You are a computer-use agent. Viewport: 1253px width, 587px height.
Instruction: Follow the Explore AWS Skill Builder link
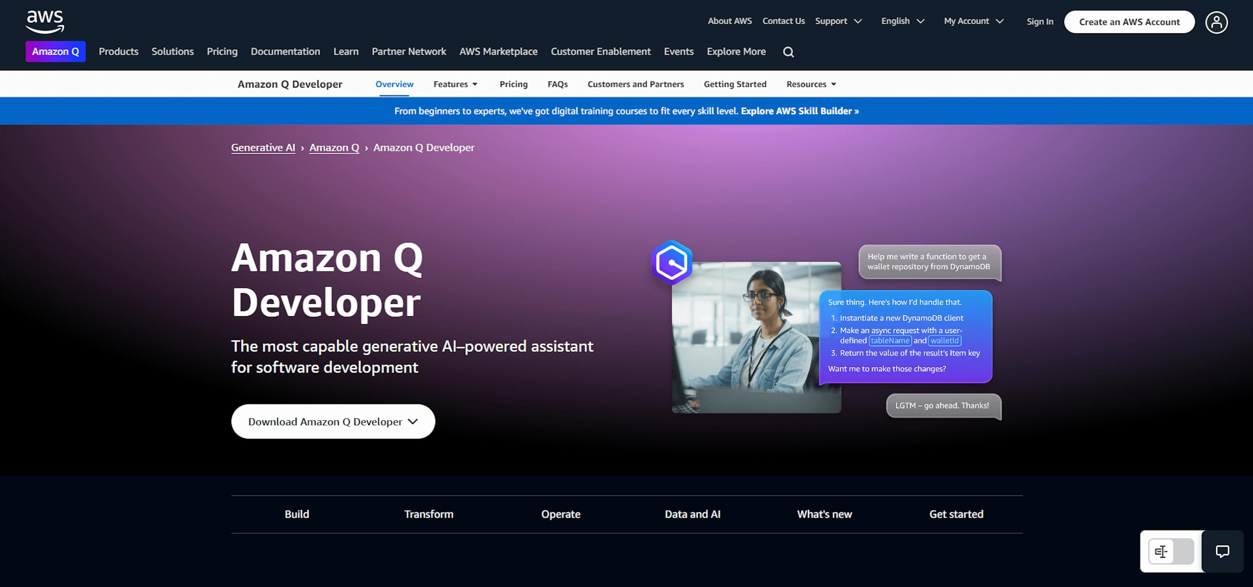point(800,111)
